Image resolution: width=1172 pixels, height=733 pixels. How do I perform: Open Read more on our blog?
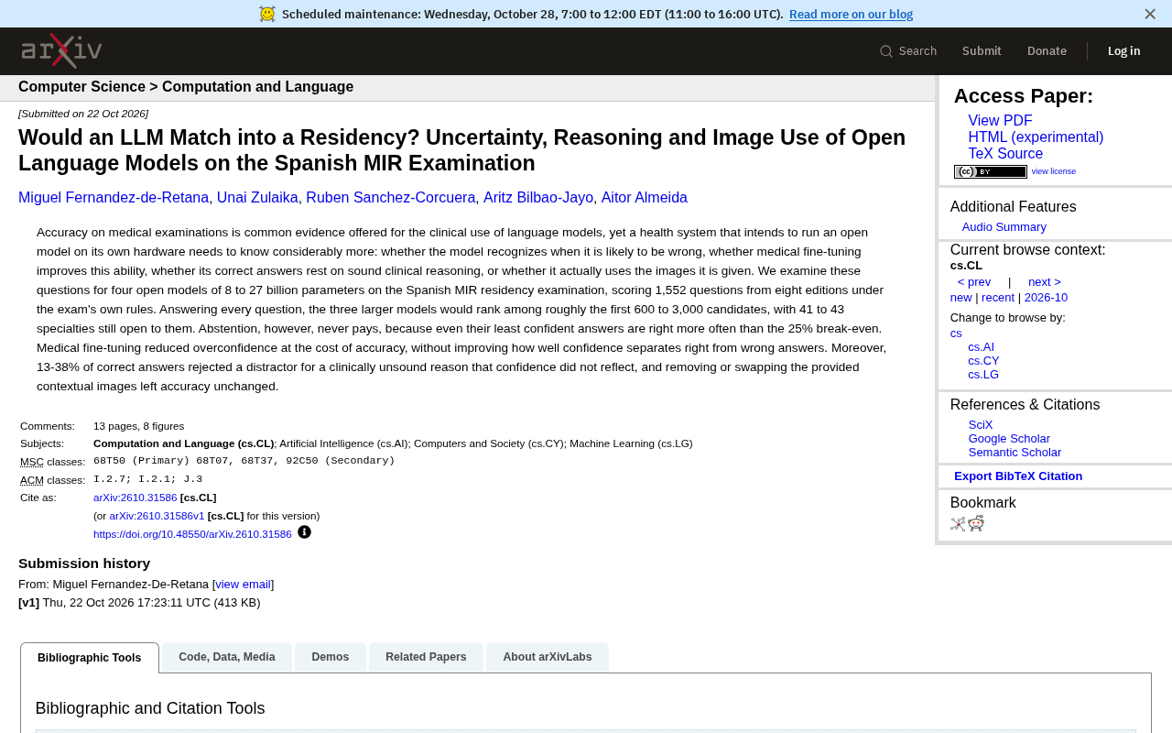[851, 14]
